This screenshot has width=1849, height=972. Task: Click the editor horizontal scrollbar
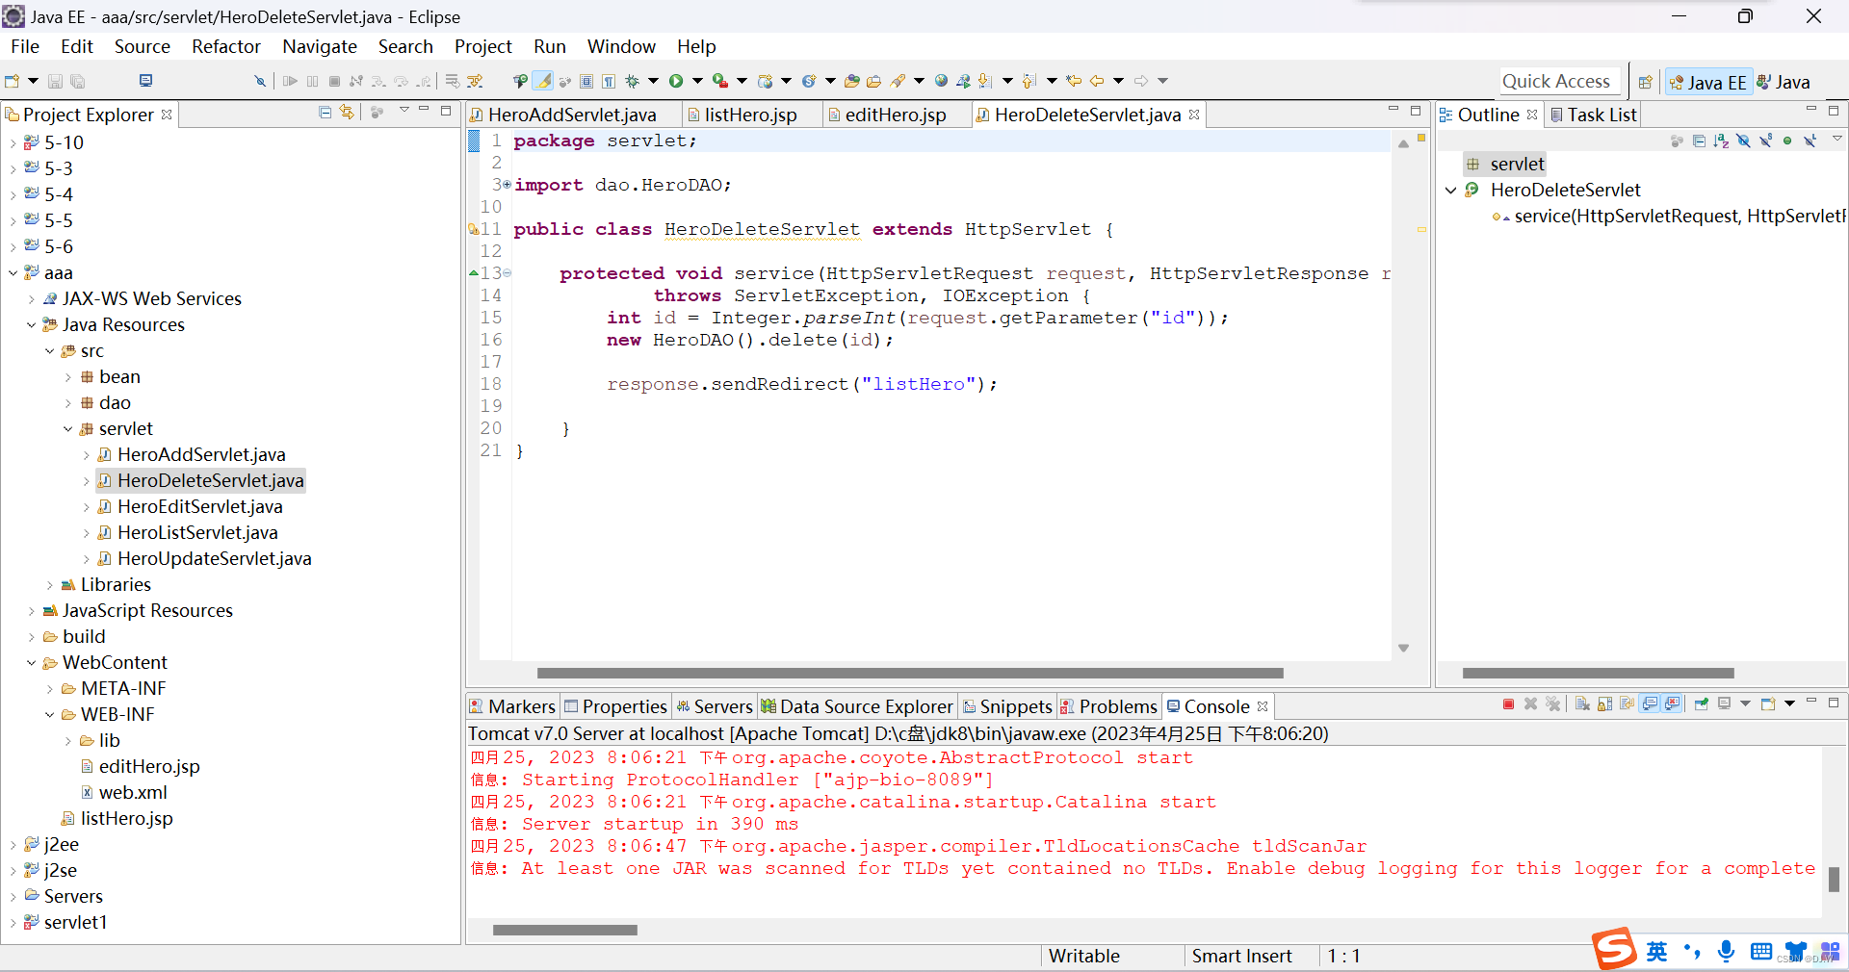(910, 673)
